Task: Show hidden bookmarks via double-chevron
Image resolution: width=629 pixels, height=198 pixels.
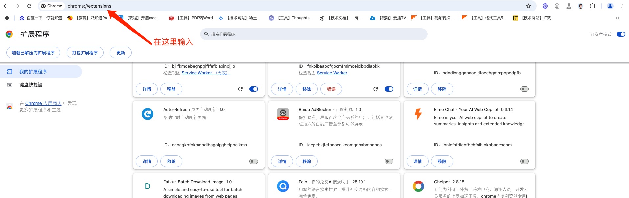Action: coord(617,18)
